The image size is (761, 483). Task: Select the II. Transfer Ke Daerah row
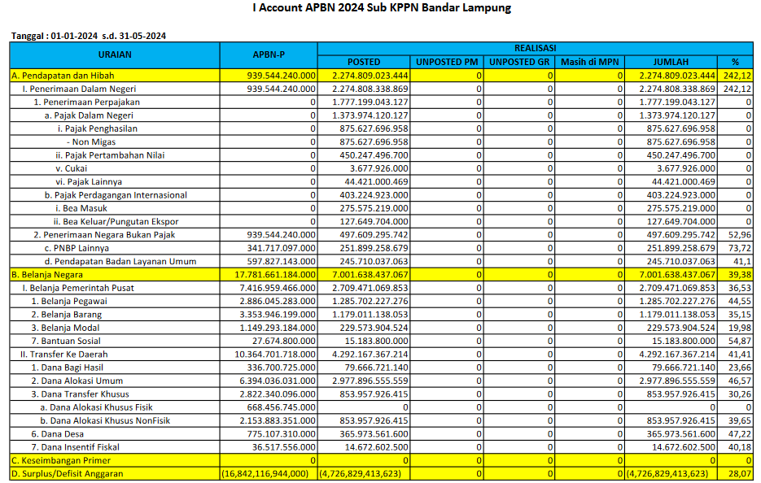coord(64,355)
